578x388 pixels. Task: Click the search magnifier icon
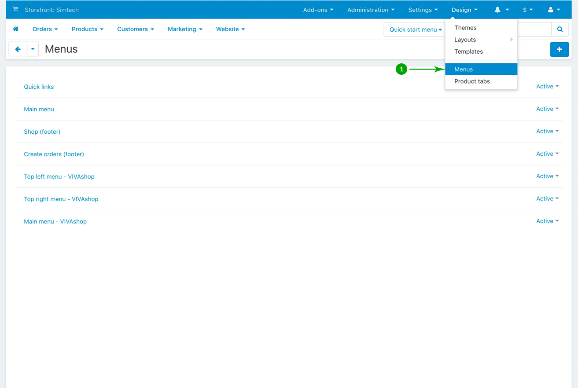[x=560, y=29]
